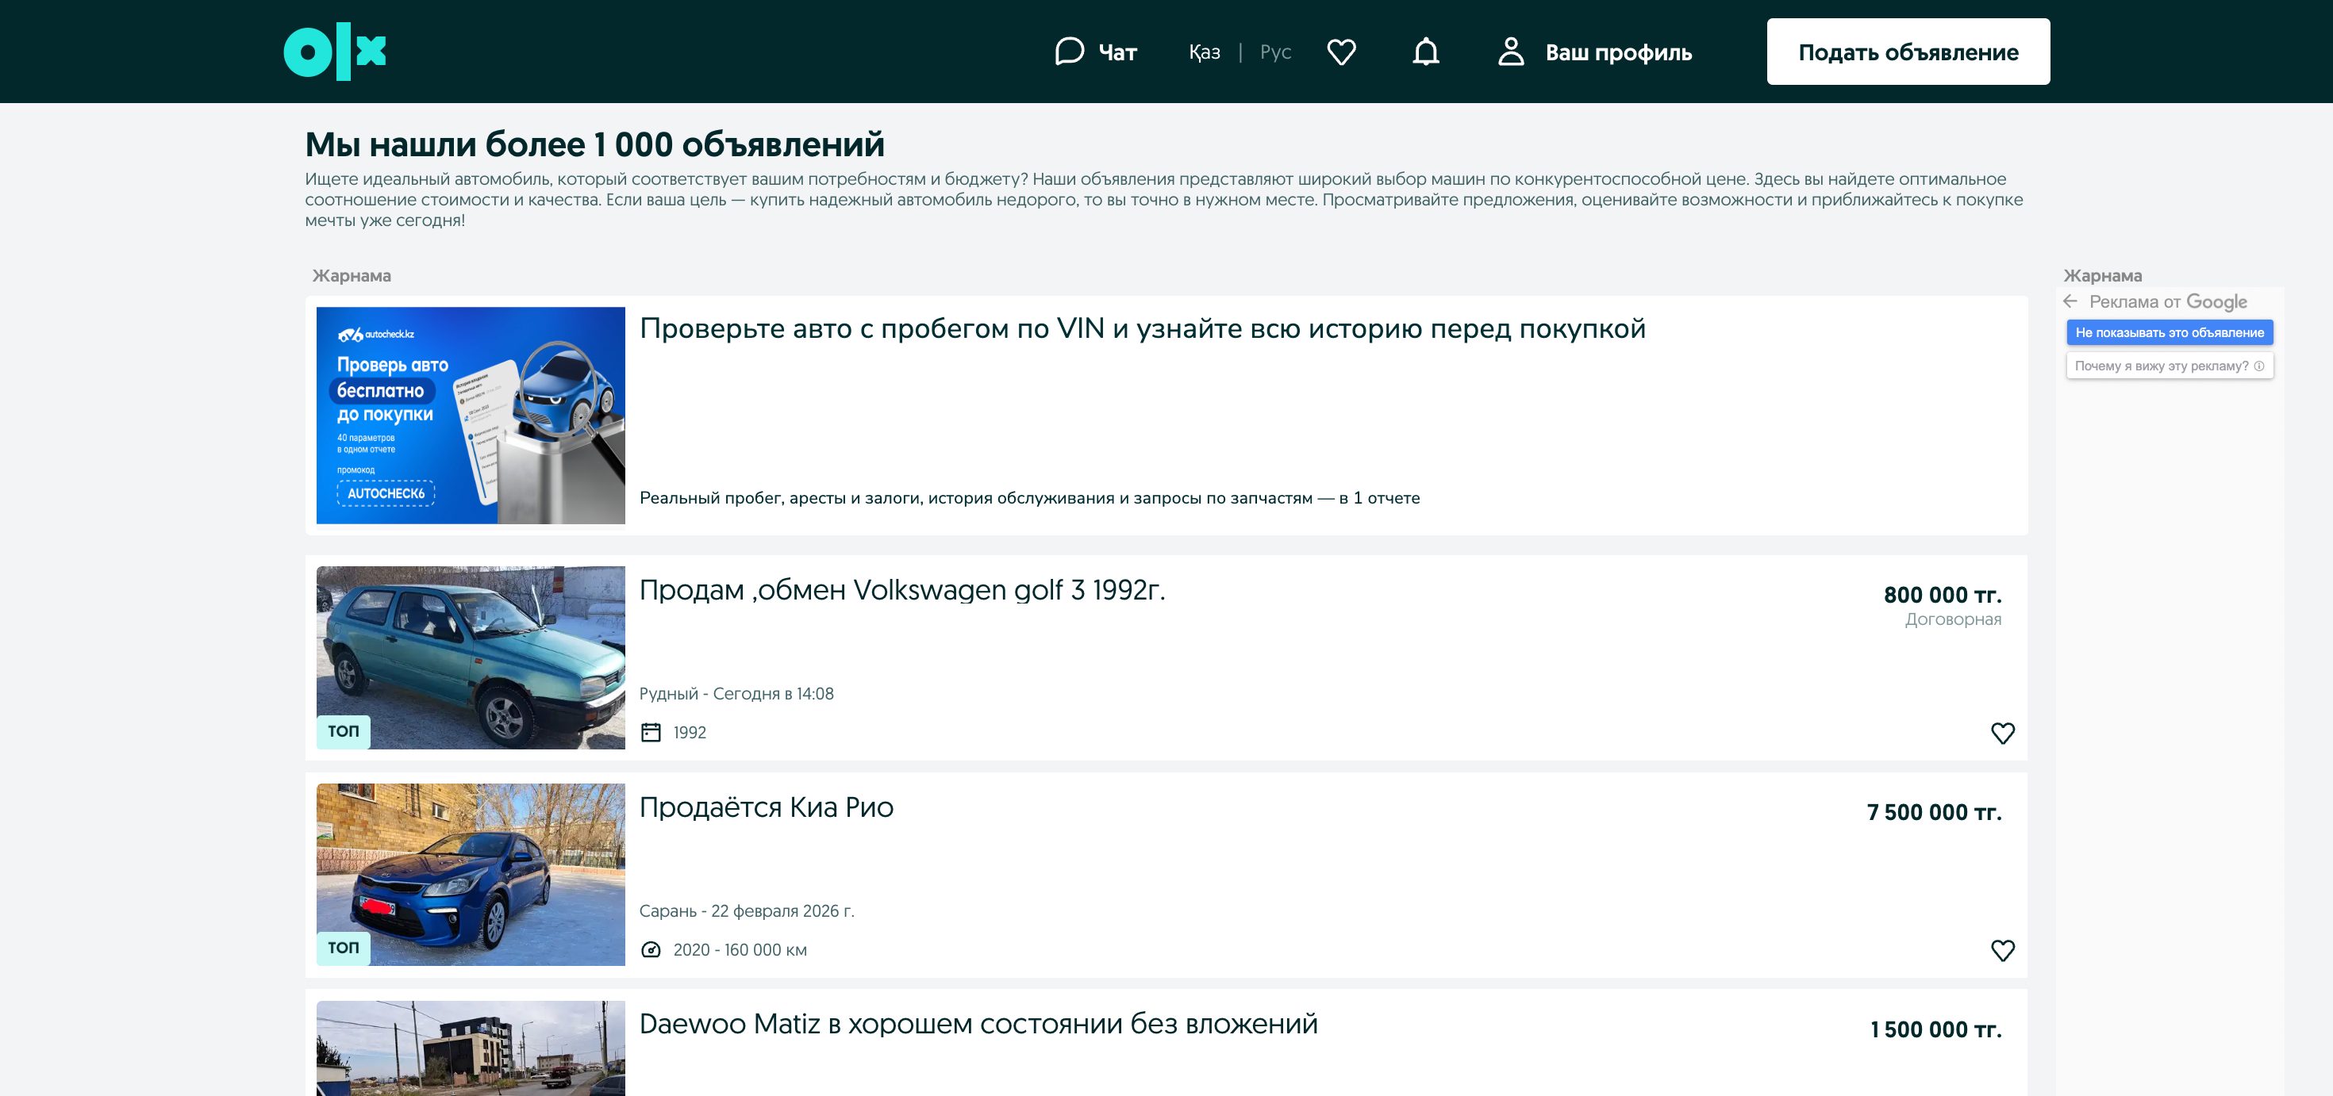Click the blue Kia Rio photo
The image size is (2333, 1096).
pos(470,874)
